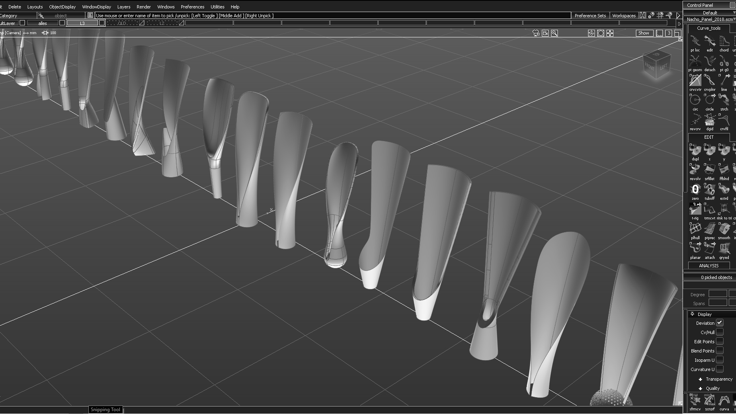Open the ObjectDisplay menu
This screenshot has width=736, height=414.
[62, 7]
